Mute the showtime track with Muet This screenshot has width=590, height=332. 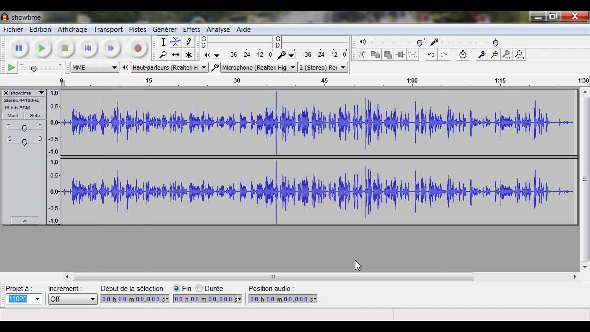pyautogui.click(x=13, y=116)
